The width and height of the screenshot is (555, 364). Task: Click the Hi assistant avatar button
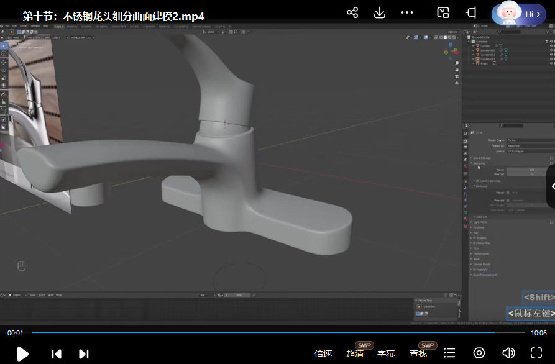pos(519,14)
